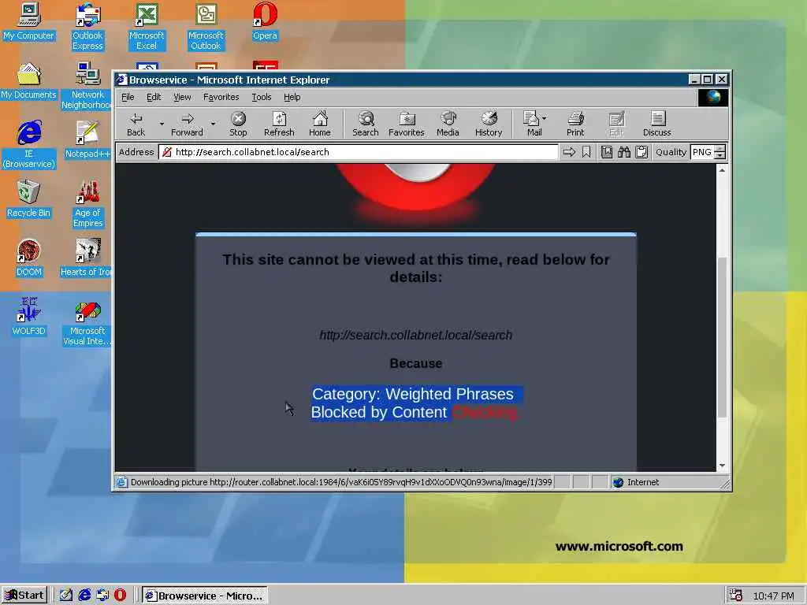807x605 pixels.
Task: Open the Help menu
Action: (x=292, y=97)
